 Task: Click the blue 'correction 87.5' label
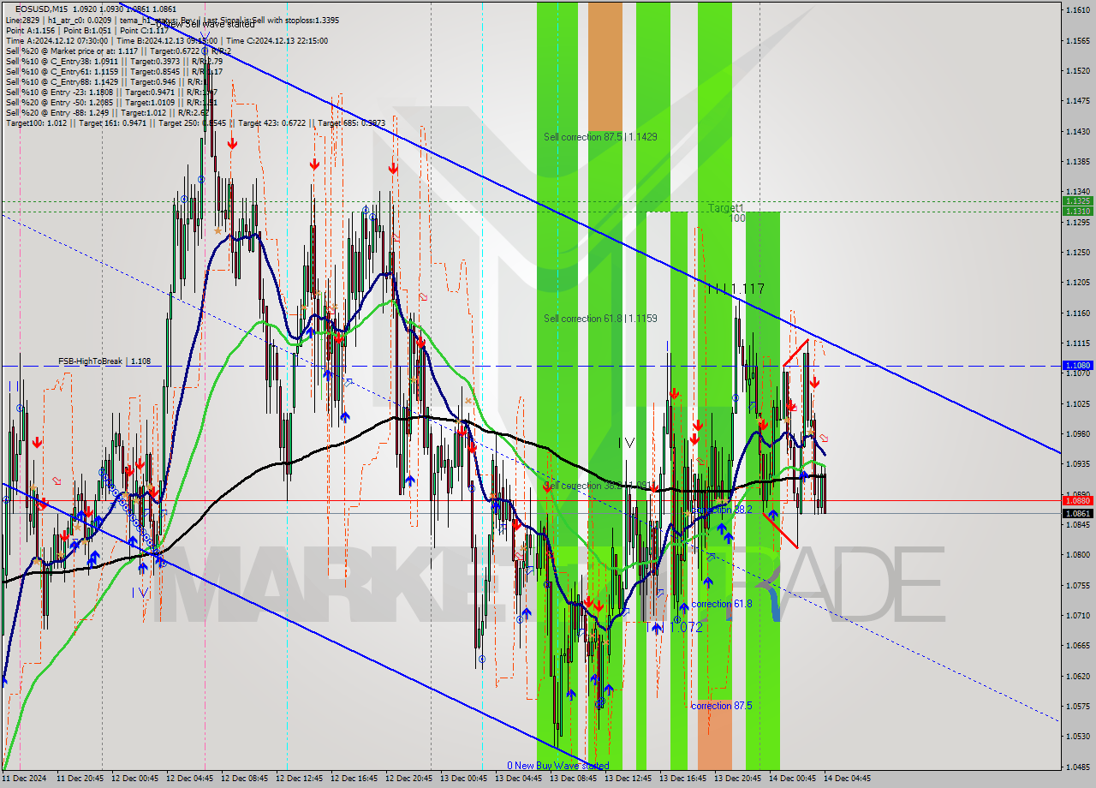721,706
